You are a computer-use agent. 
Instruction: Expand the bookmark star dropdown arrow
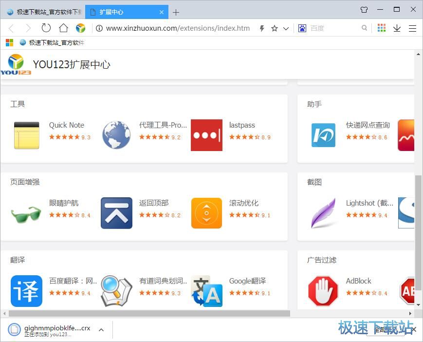point(286,28)
